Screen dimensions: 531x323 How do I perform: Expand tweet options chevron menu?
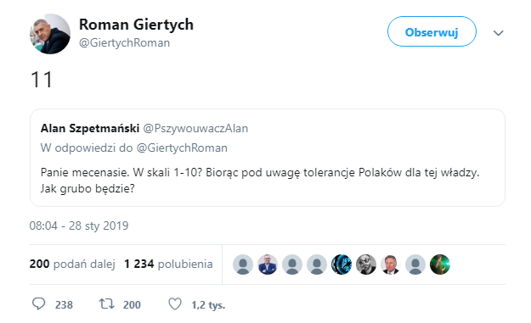(x=498, y=33)
